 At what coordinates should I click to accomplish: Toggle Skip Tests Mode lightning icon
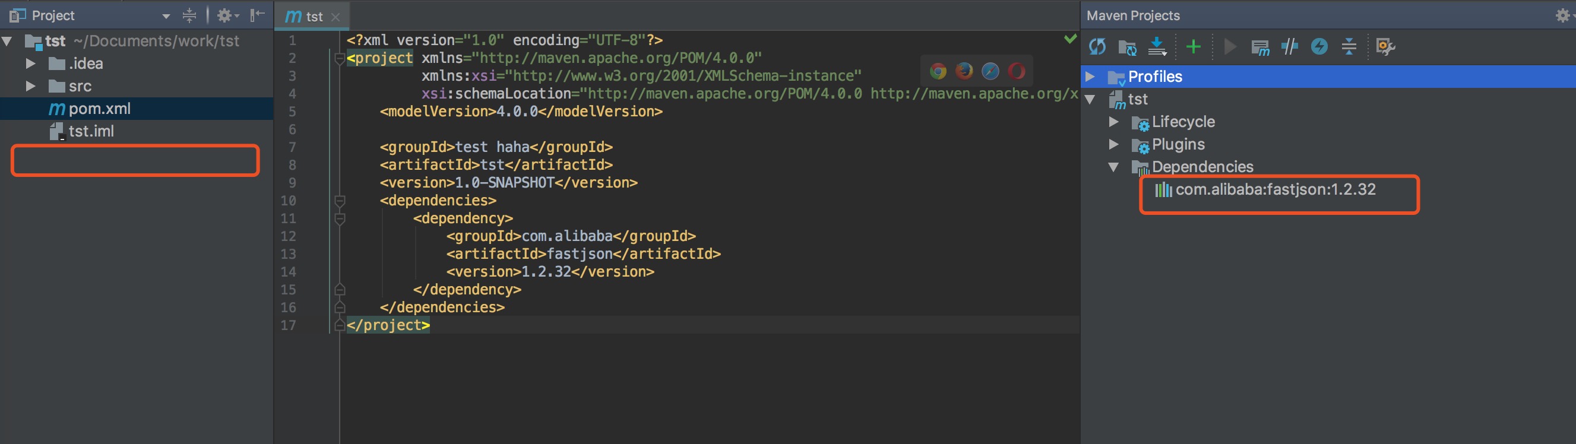(x=1319, y=46)
